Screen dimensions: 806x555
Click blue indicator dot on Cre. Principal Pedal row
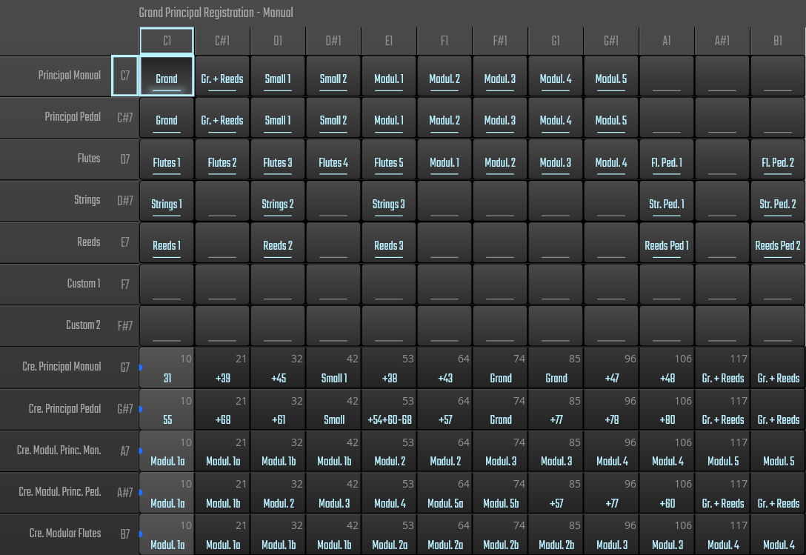tap(141, 409)
